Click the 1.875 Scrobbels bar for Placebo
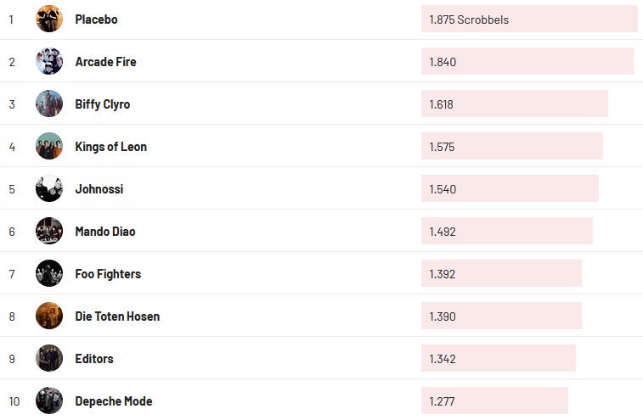 pos(528,19)
